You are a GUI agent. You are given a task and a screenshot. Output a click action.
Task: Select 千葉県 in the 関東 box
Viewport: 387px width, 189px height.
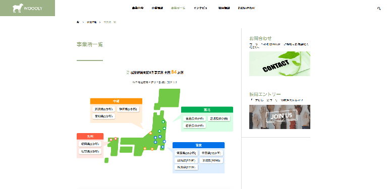point(211,153)
